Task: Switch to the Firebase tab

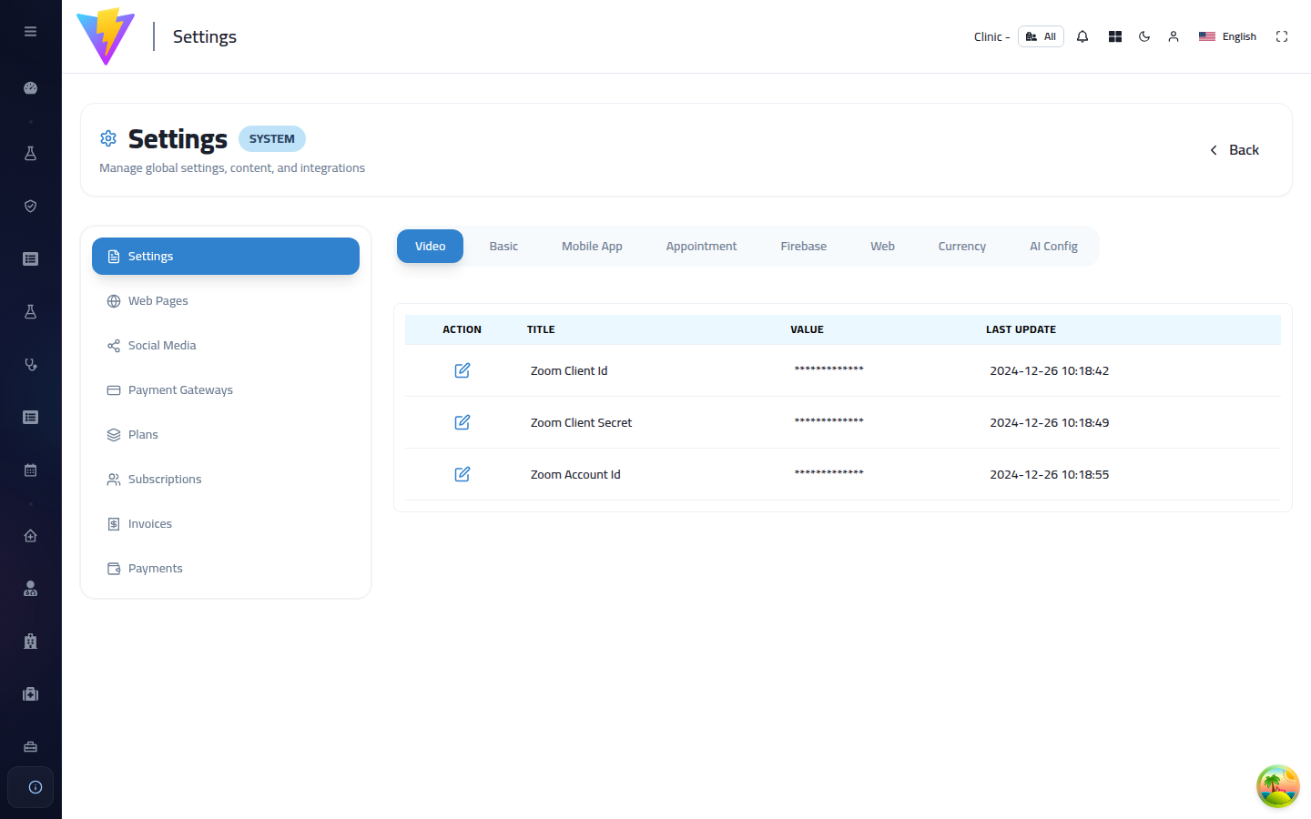Action: click(x=804, y=247)
